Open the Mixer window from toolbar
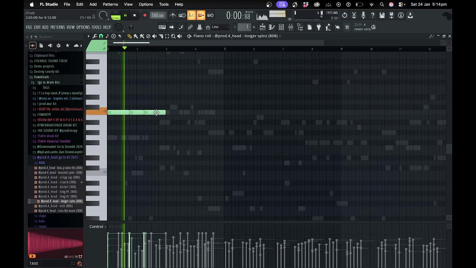The width and height of the screenshot is (476, 268). pyautogui.click(x=290, y=27)
